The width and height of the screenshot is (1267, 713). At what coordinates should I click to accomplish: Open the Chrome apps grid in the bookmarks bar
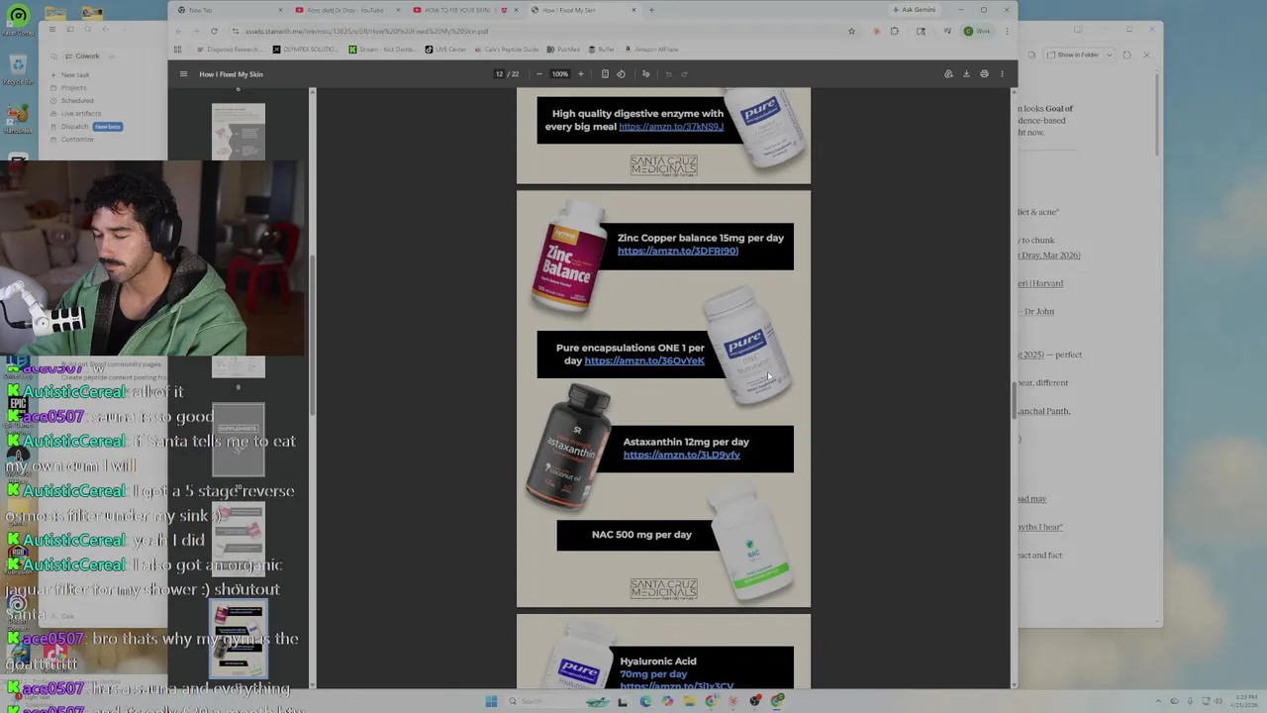[x=178, y=50]
